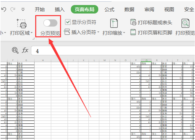The width and height of the screenshot is (195, 140).
Task: Select column S header
Action: click(x=167, y=60)
